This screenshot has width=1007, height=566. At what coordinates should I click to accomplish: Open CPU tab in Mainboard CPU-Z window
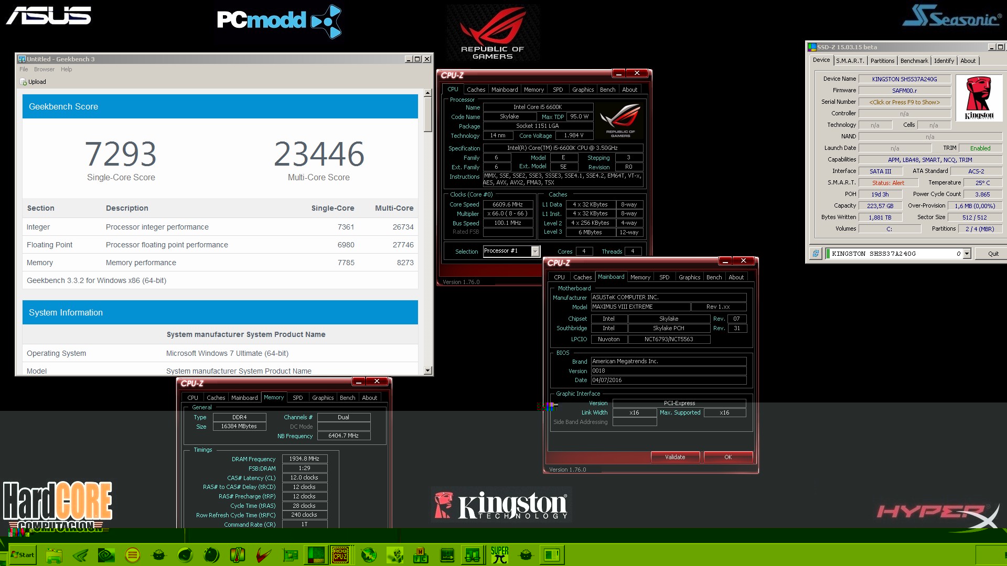[x=559, y=277]
